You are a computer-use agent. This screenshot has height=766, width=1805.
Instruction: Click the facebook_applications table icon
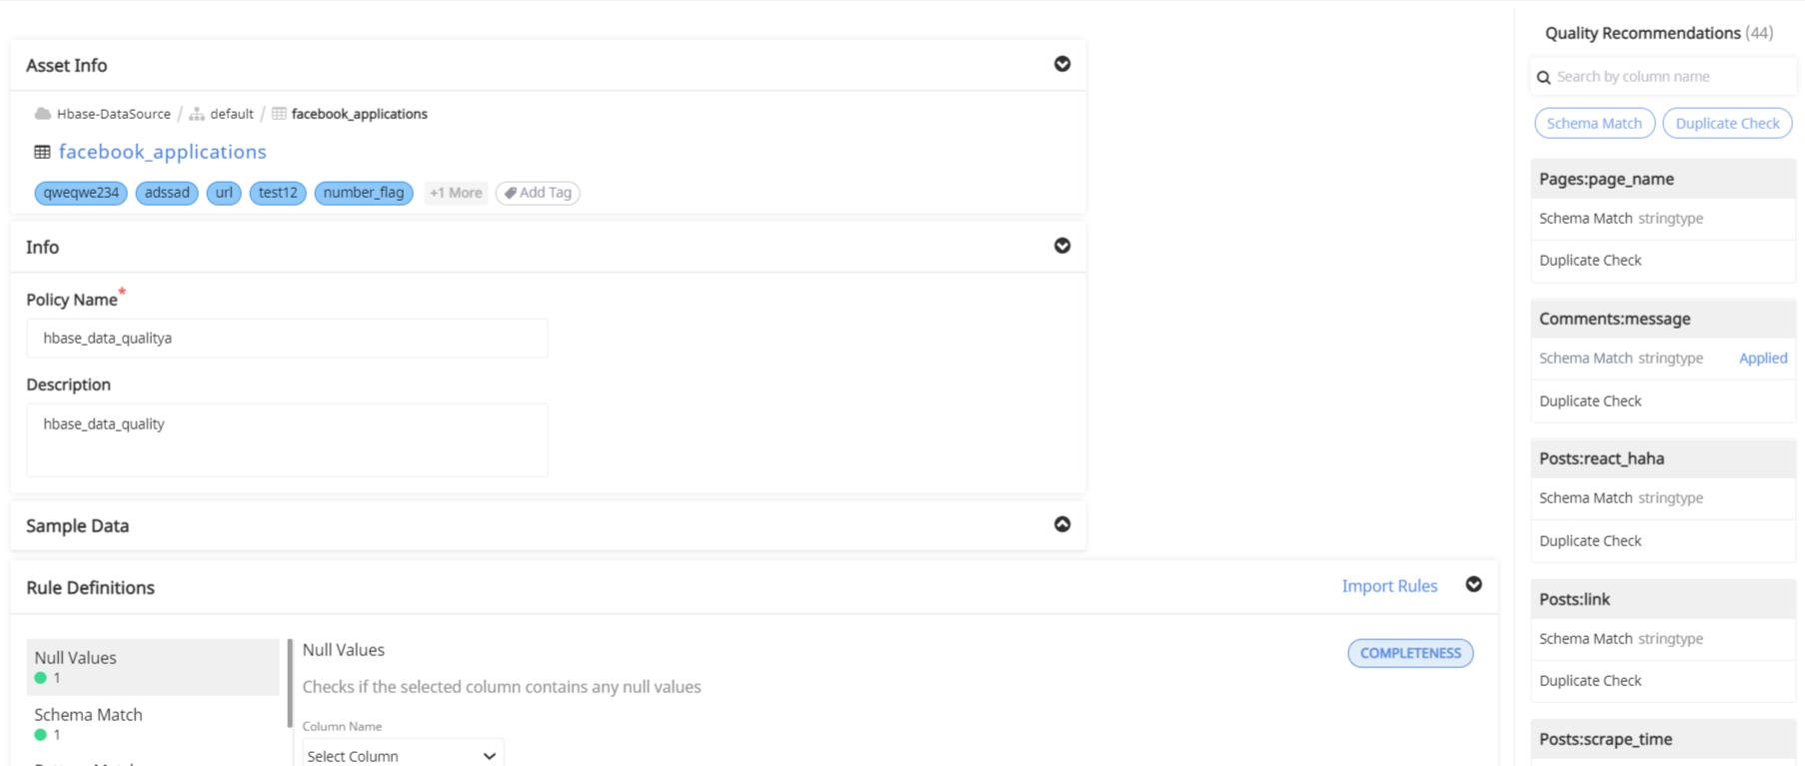(x=42, y=152)
